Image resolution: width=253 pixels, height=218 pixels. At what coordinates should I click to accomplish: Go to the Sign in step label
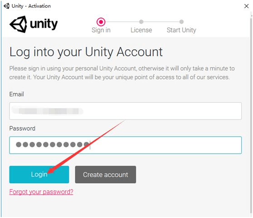(x=101, y=30)
